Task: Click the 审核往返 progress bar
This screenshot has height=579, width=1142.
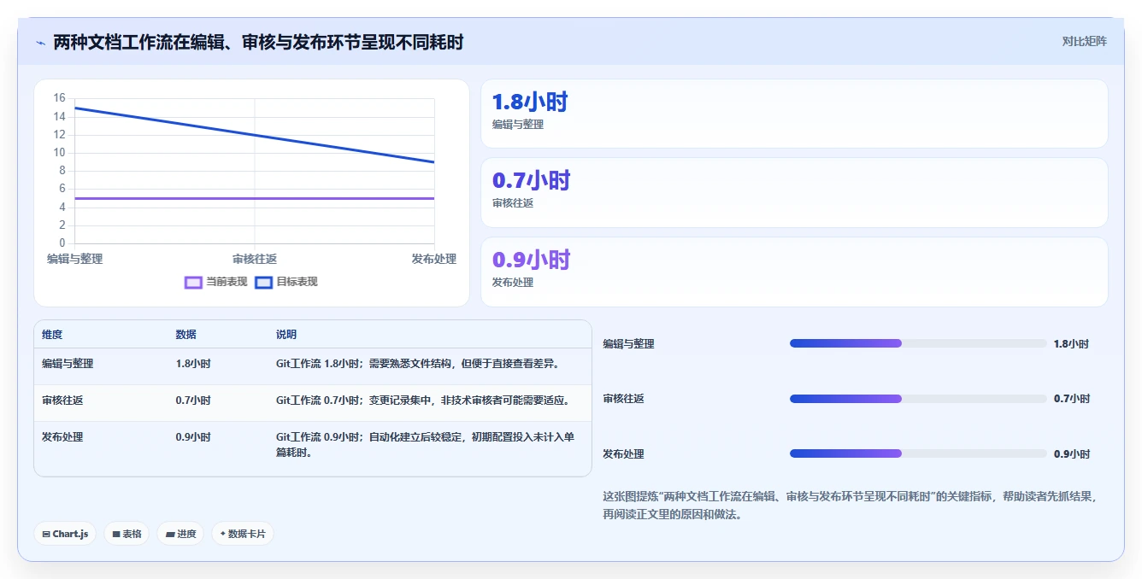Action: (918, 399)
